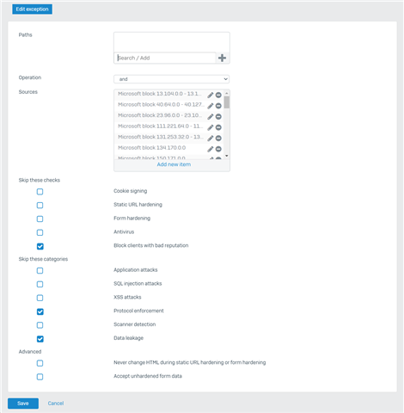Uncheck the Protocol enforcement category
Viewport: 404px width, 413px height.
point(40,311)
